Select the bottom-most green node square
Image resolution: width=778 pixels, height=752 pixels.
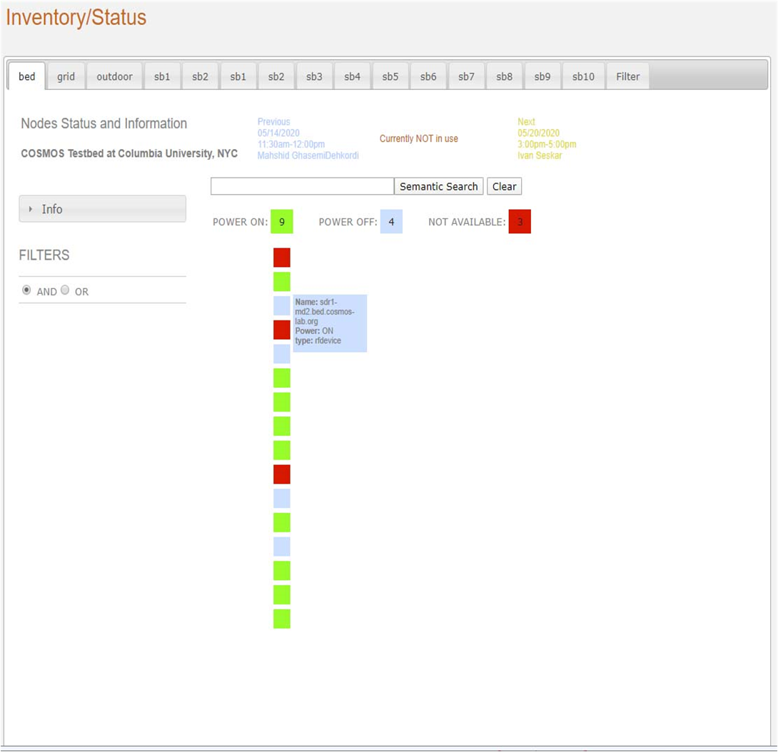pyautogui.click(x=281, y=619)
